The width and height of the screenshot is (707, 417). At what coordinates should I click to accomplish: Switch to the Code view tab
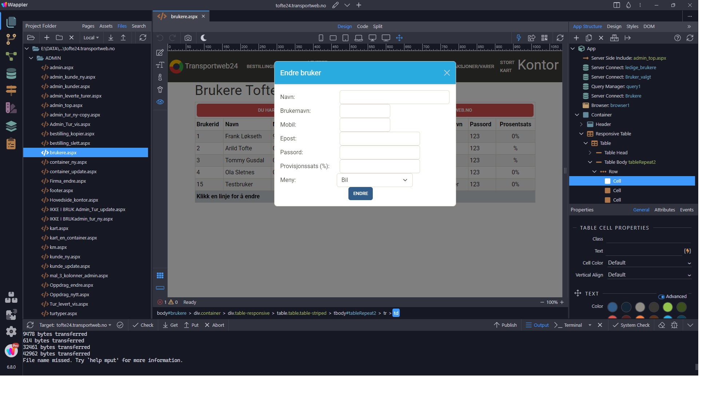362,27
